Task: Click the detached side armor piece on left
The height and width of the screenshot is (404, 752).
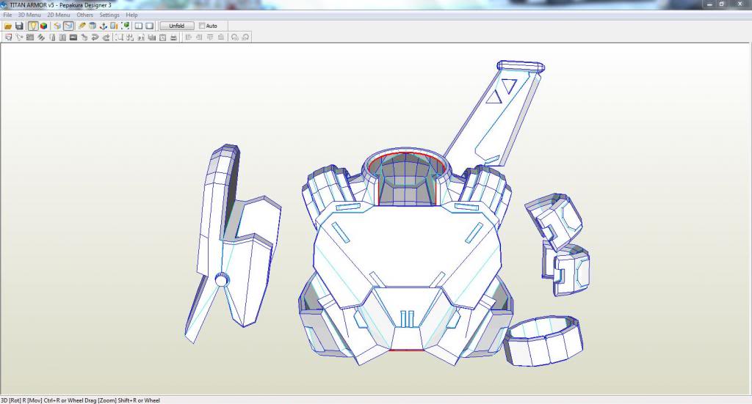Action: pyautogui.click(x=233, y=242)
